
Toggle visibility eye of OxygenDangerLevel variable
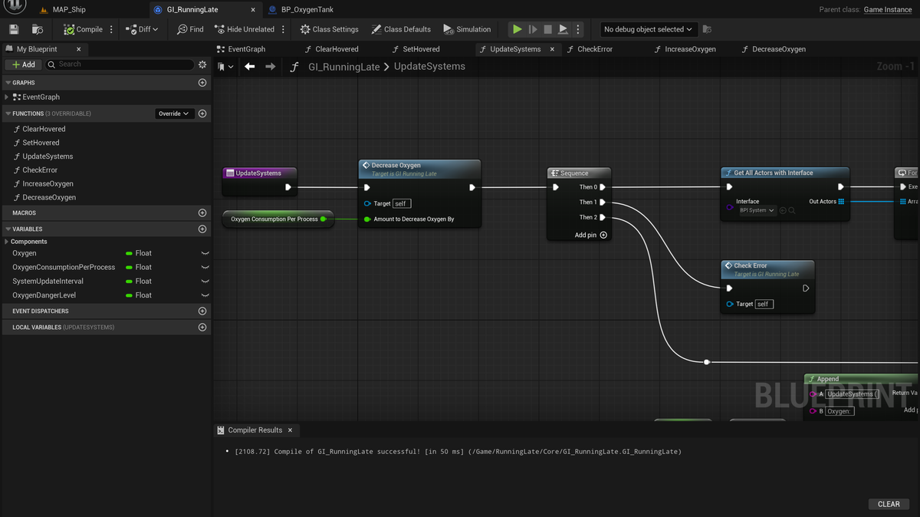pyautogui.click(x=205, y=295)
